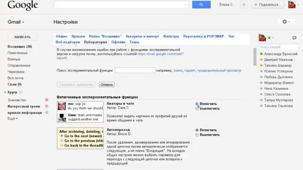
Task: Open the settings gear menu
Action: (x=286, y=22)
